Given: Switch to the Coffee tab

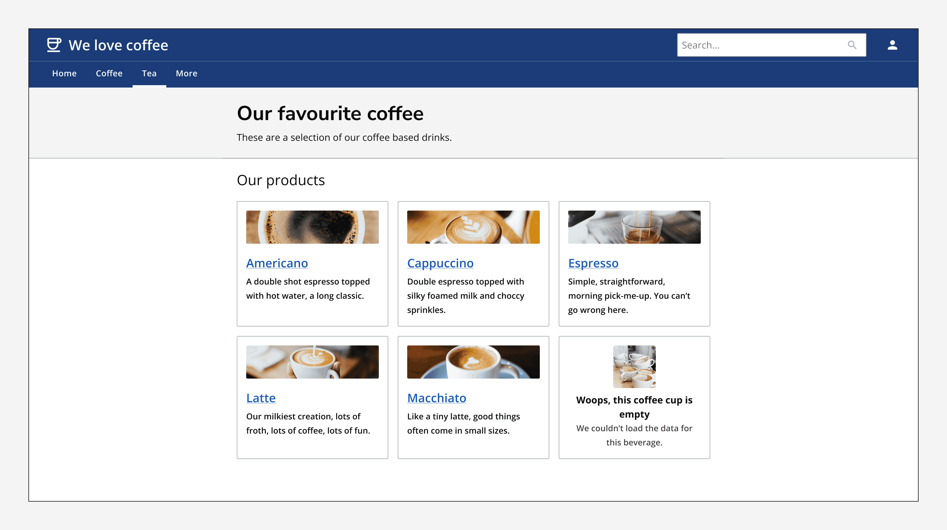Looking at the screenshot, I should coord(109,73).
